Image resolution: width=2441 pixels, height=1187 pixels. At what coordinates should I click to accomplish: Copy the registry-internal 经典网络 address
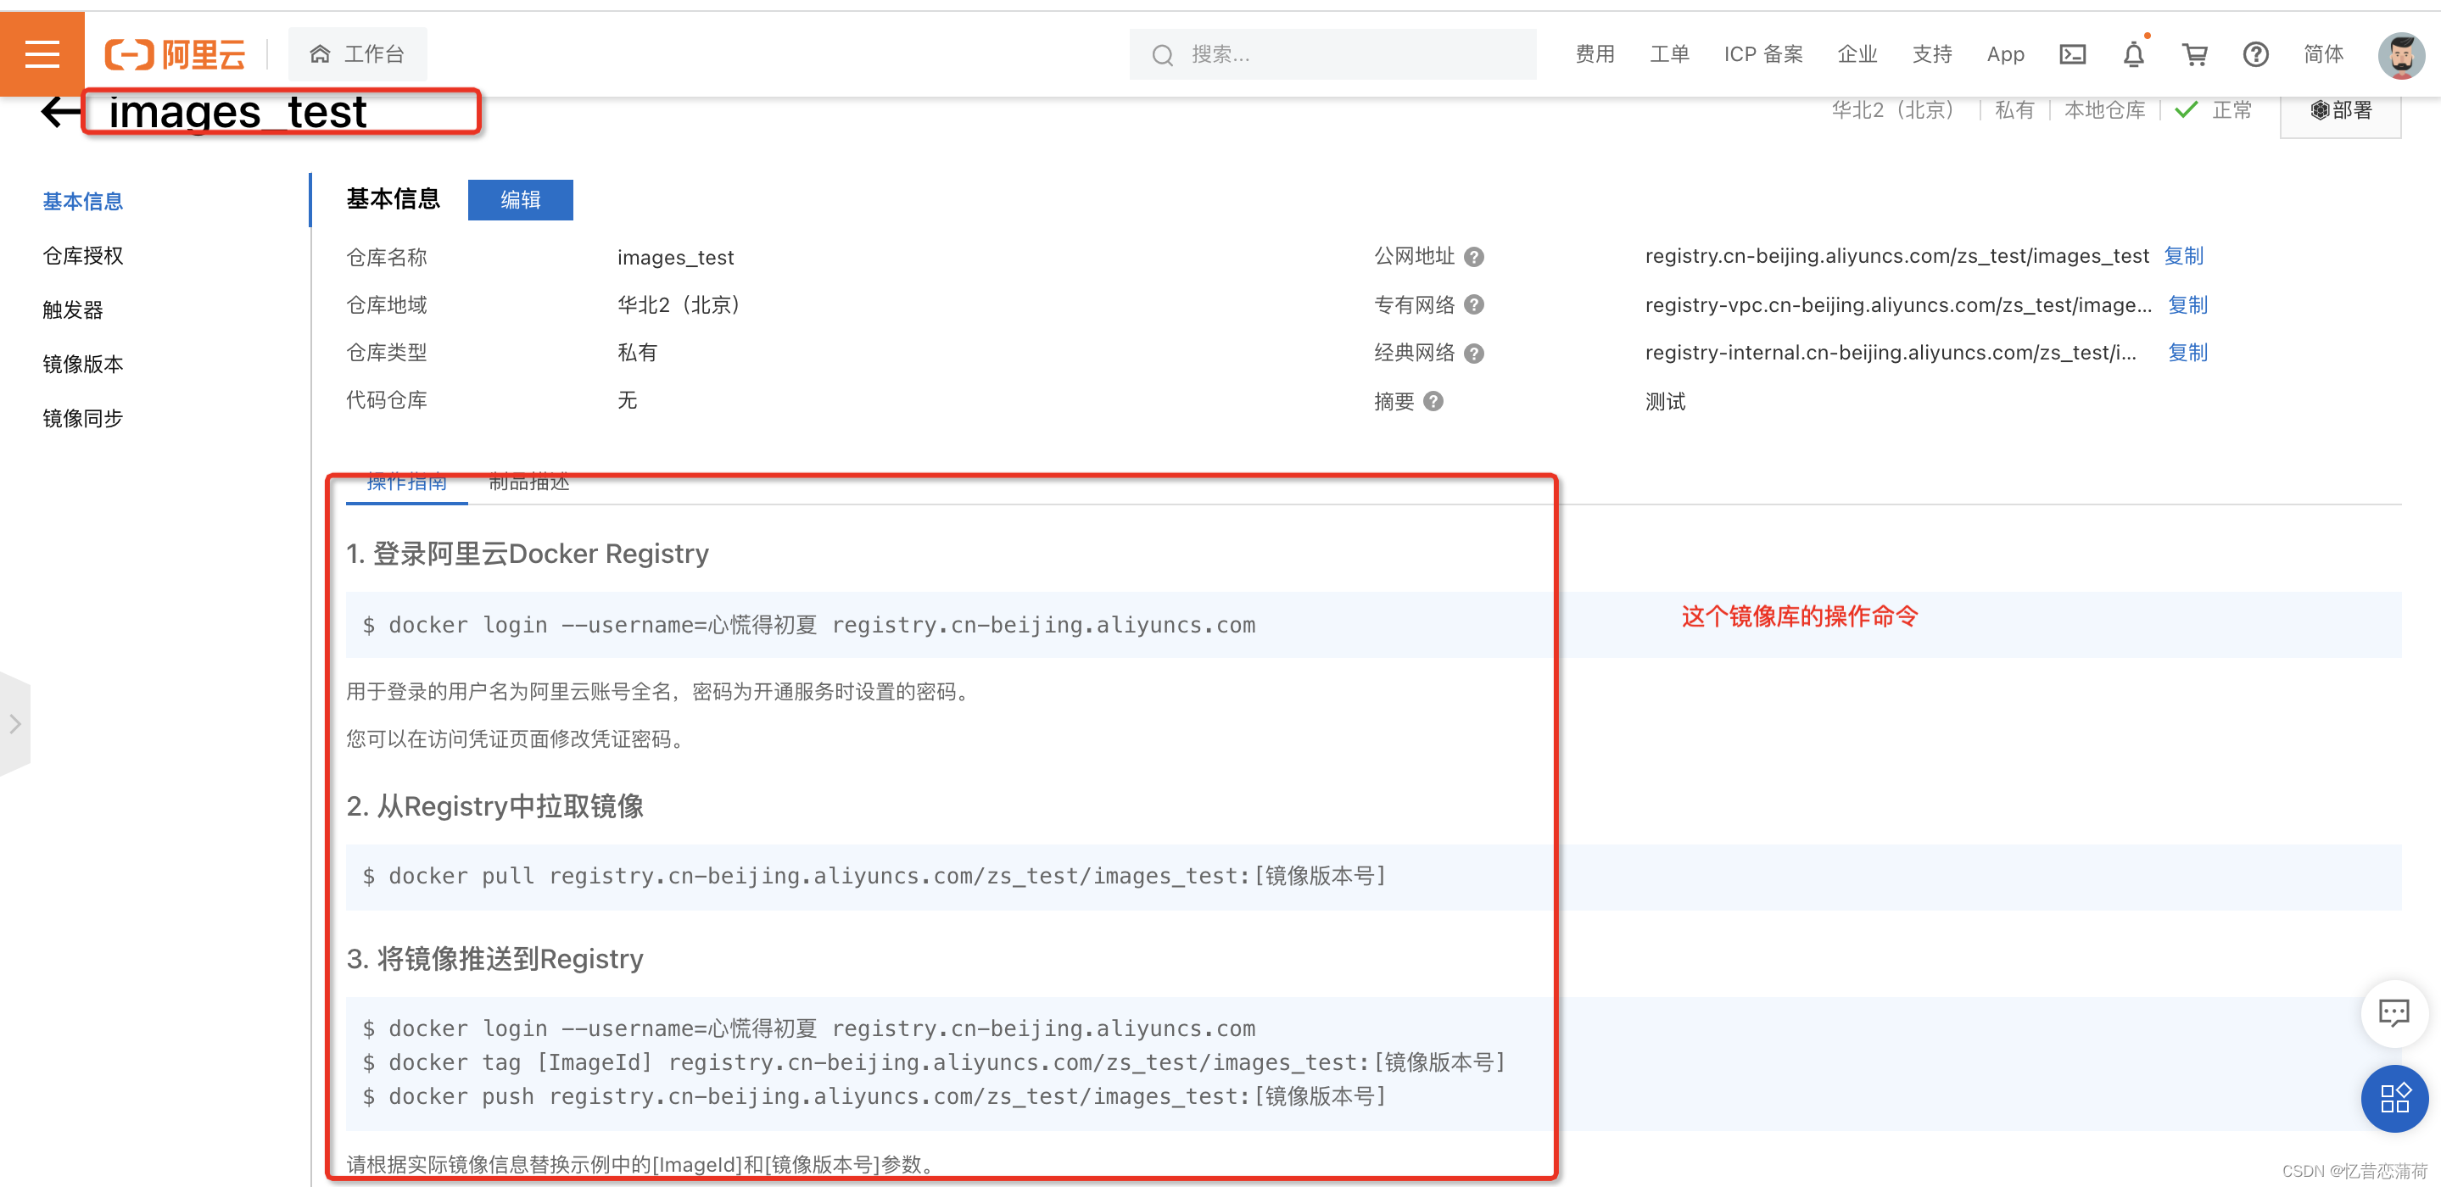click(x=2187, y=353)
